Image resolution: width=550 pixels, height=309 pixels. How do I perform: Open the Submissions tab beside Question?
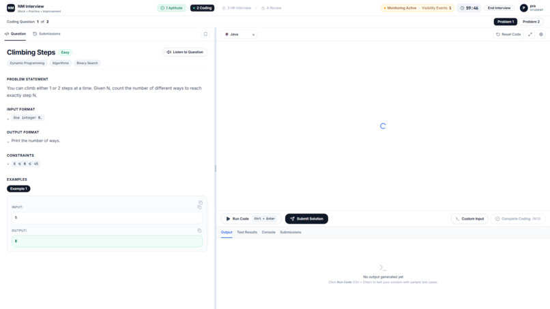[x=46, y=33]
